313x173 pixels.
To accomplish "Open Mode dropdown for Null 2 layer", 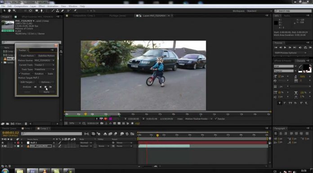I will click(86, 143).
